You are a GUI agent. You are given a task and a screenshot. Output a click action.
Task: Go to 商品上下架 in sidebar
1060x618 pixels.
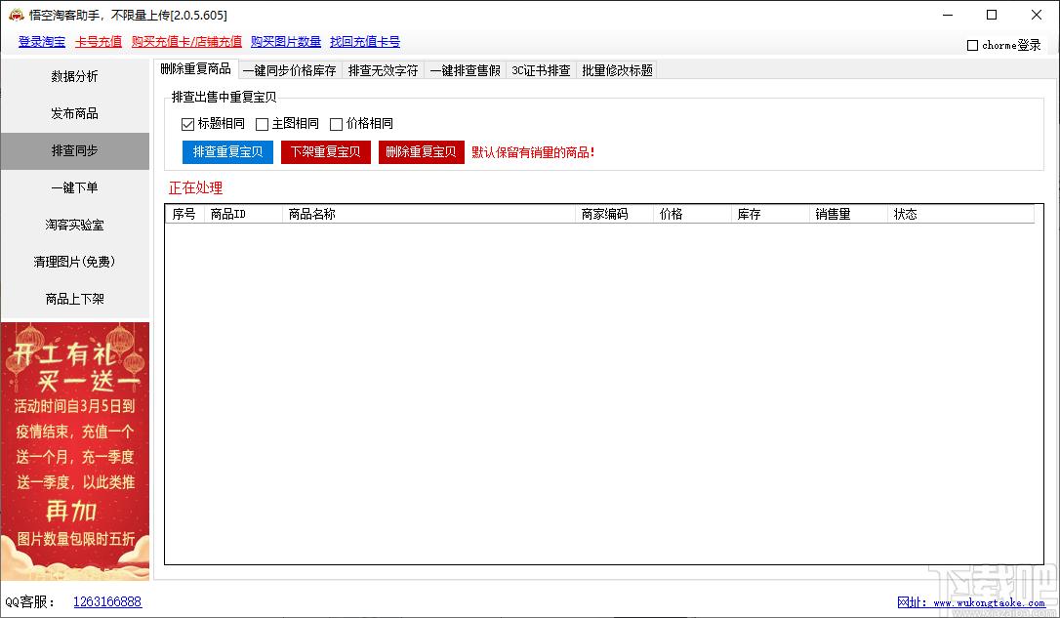75,299
